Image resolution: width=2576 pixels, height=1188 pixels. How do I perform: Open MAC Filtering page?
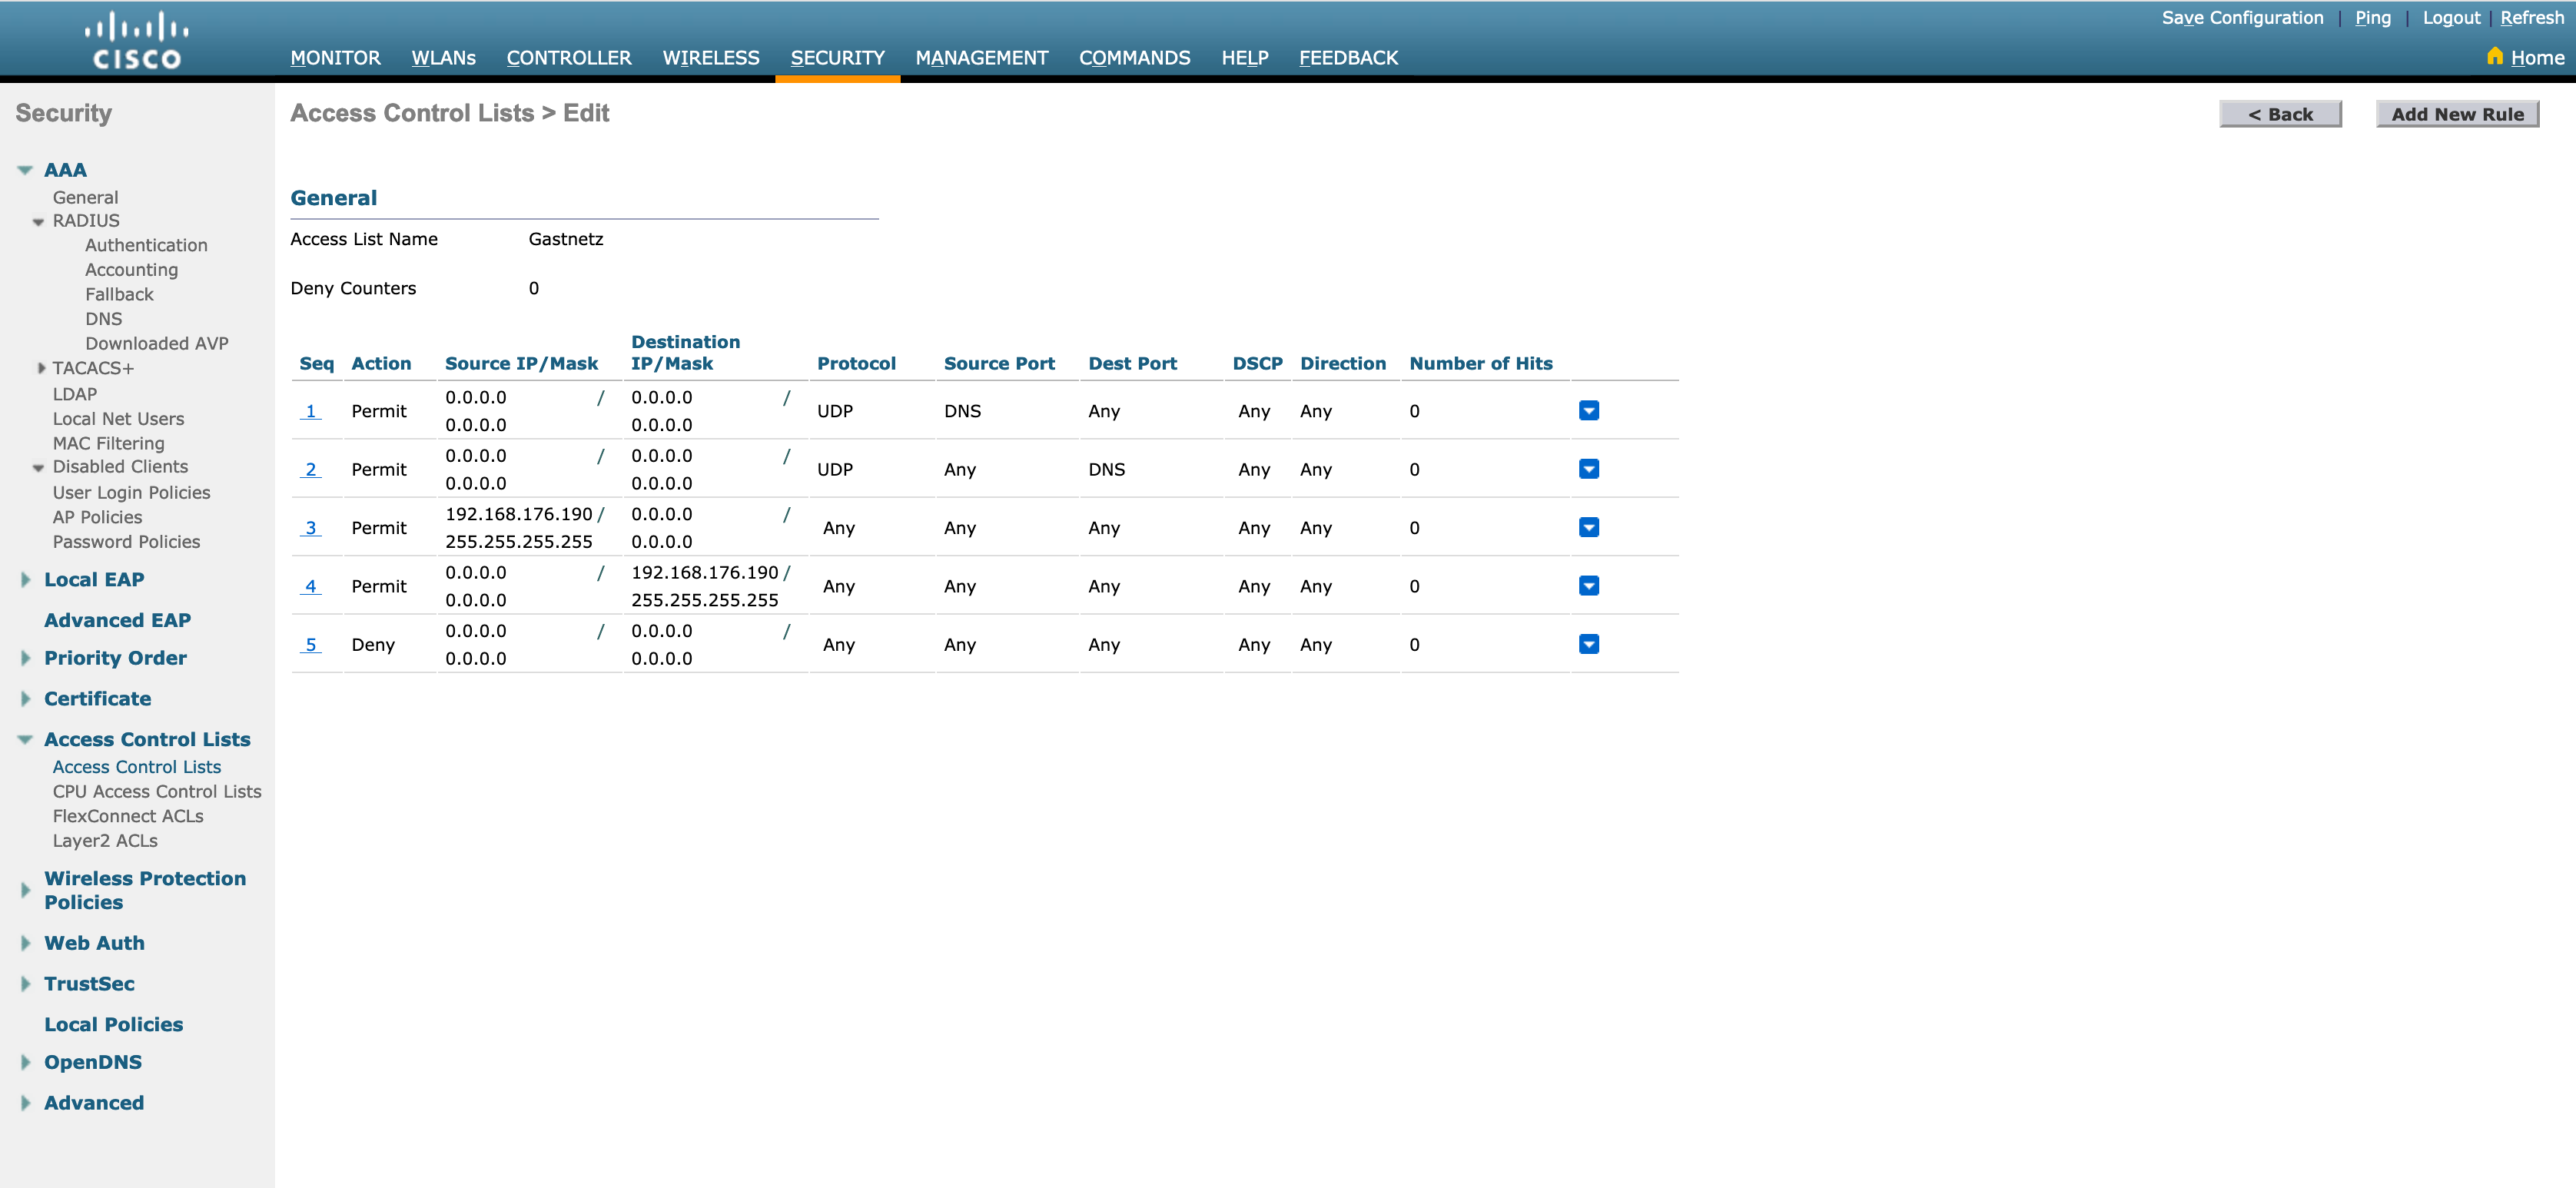108,443
